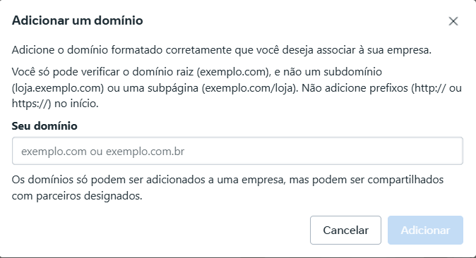The width and height of the screenshot is (476, 258).
Task: Click the Adicionar button
Action: point(425,230)
